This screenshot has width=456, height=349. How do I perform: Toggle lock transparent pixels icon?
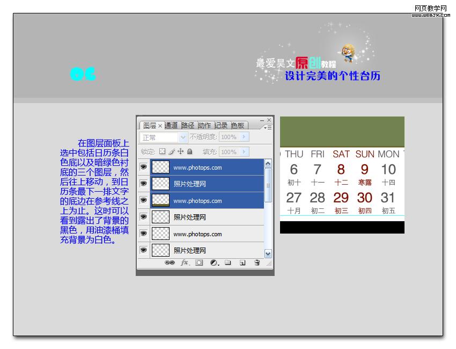(163, 151)
